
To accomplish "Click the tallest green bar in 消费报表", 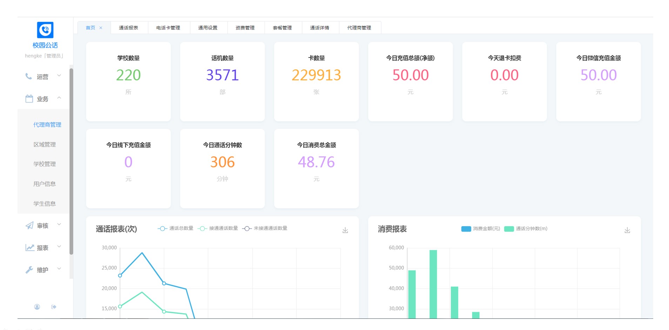I will click(x=433, y=284).
